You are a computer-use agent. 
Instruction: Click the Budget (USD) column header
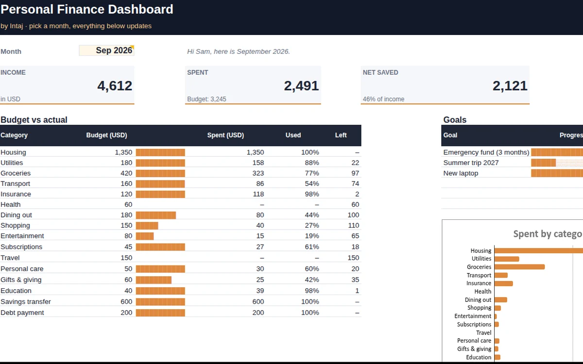click(x=106, y=135)
